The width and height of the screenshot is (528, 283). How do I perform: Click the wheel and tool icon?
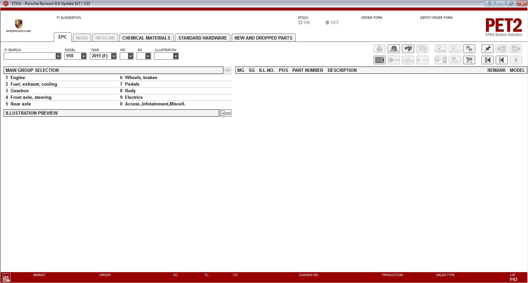tap(394, 49)
